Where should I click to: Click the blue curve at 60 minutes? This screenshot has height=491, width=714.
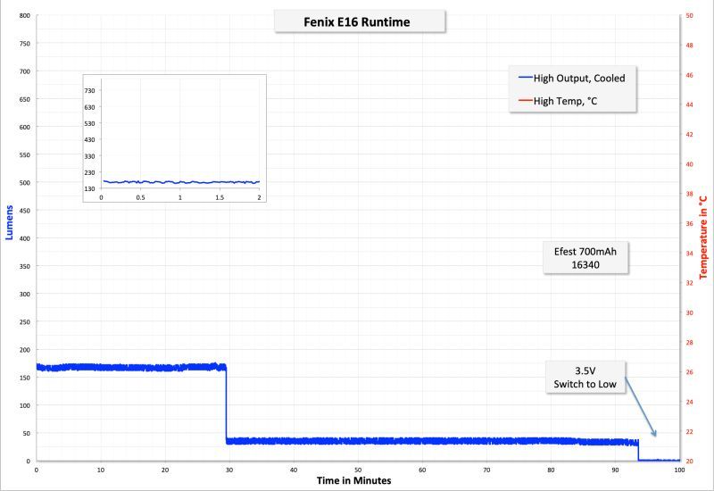[422, 441]
